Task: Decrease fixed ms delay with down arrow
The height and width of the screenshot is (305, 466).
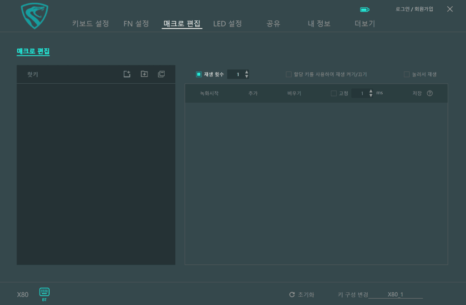Action: [x=371, y=96]
